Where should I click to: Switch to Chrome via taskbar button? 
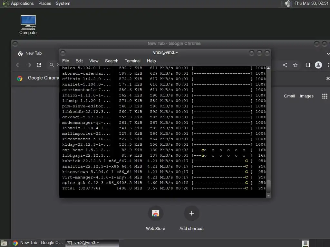(38, 243)
